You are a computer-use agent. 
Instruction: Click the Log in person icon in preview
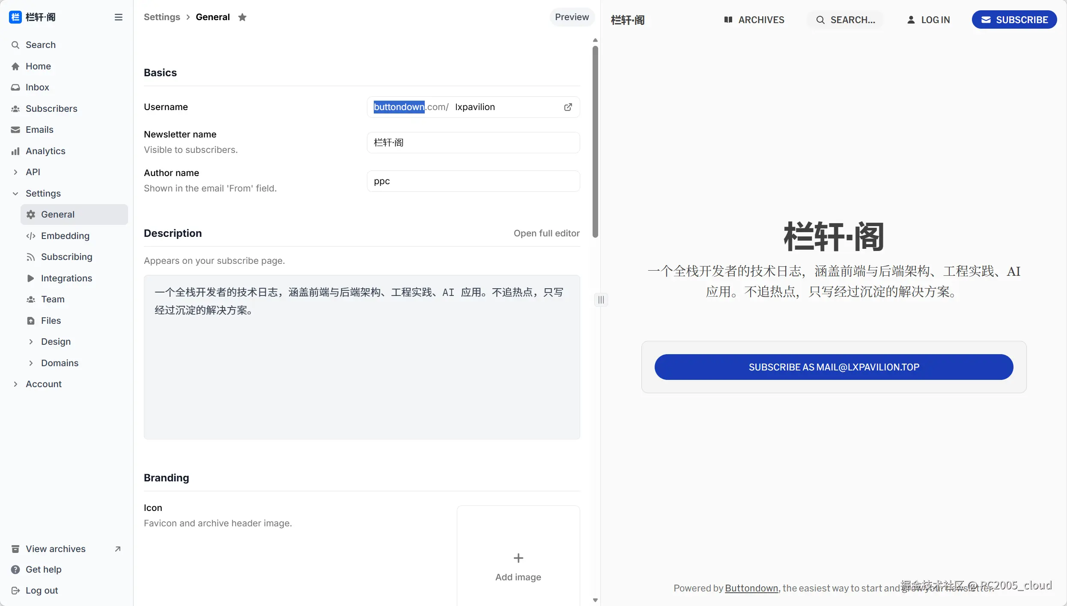click(911, 20)
